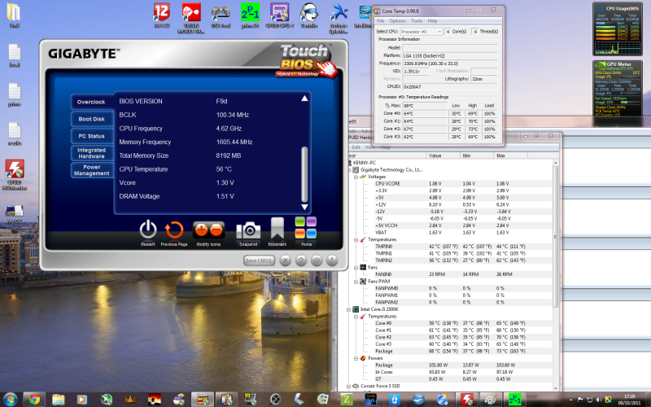Image resolution: width=651 pixels, height=407 pixels.
Task: Open the Splashtop blue splash desktop icon
Action: (x=339, y=18)
